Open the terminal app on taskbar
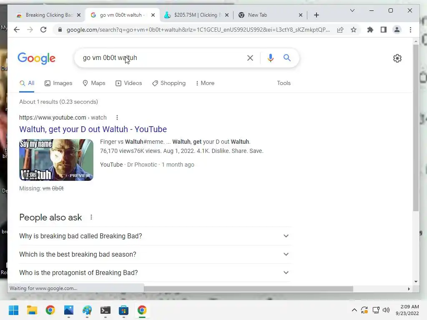 pos(105,310)
